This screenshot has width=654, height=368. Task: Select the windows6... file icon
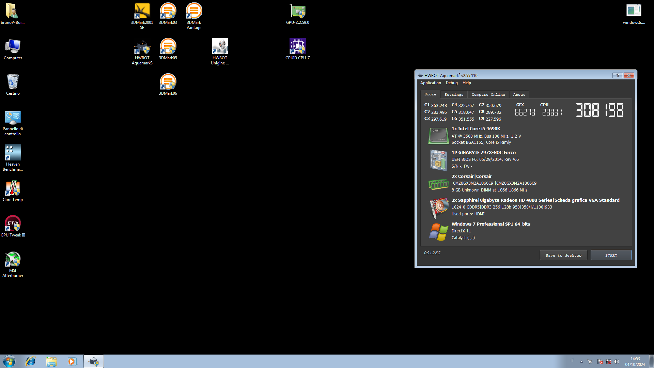point(634,14)
